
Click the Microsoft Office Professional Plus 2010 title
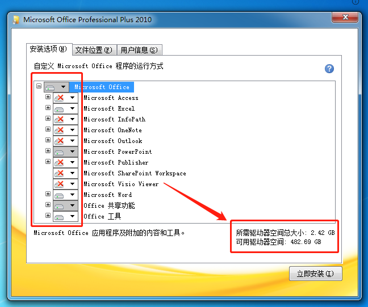click(x=87, y=20)
